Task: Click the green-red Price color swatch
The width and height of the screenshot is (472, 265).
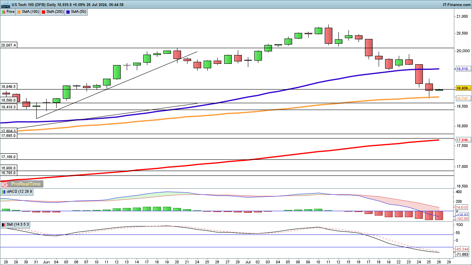Action: (4, 12)
